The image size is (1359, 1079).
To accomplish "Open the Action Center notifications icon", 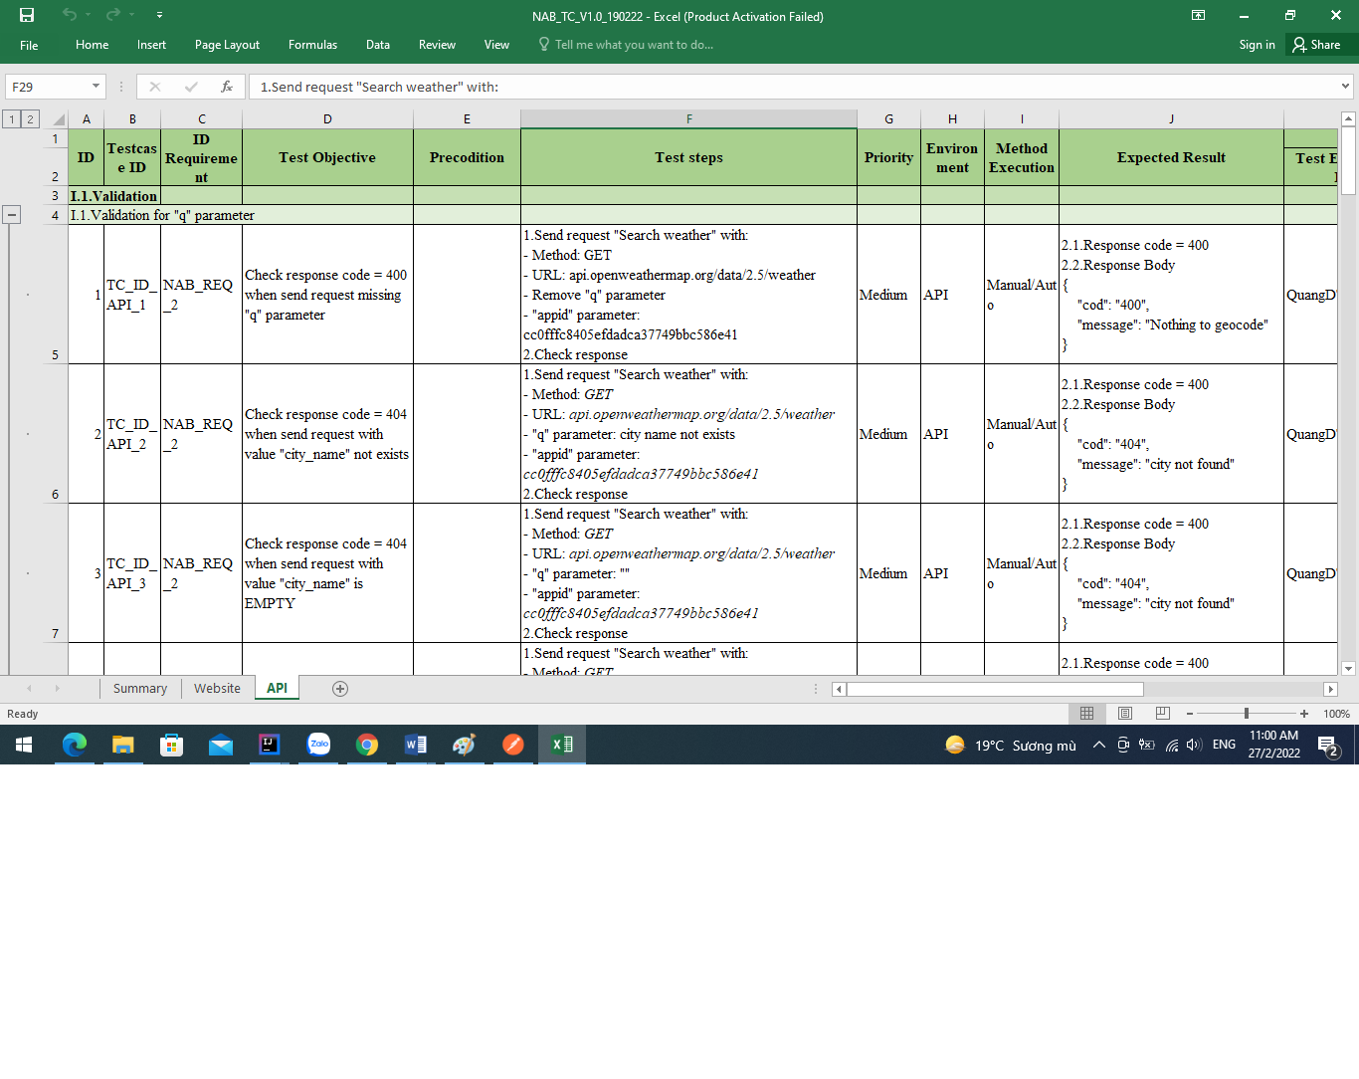I will pyautogui.click(x=1327, y=745).
